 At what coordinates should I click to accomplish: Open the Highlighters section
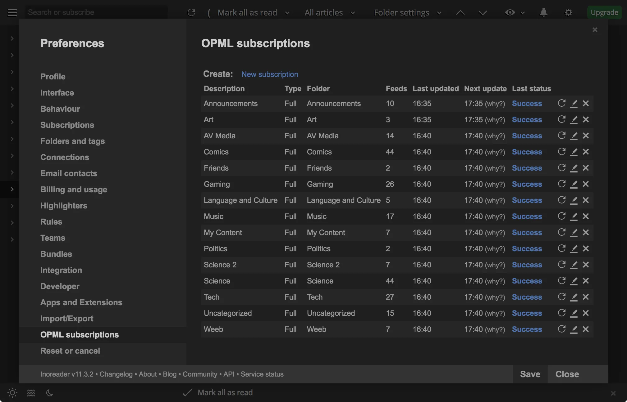coord(64,206)
